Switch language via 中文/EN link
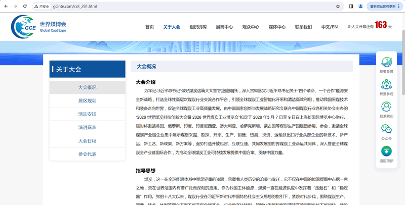The width and height of the screenshot is (405, 205). [330, 27]
